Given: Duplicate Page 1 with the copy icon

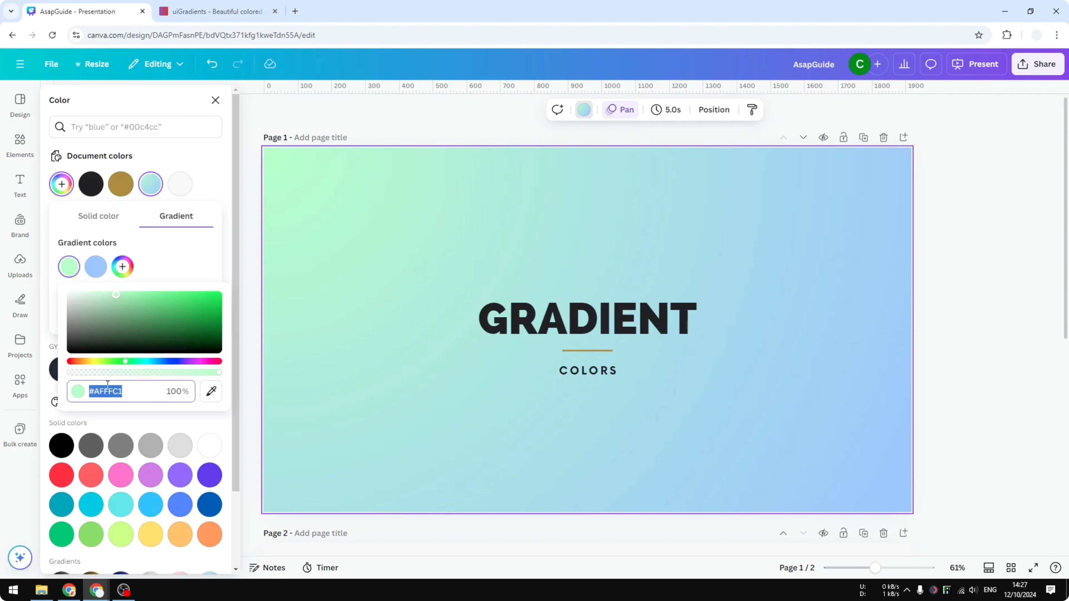Looking at the screenshot, I should 864,137.
